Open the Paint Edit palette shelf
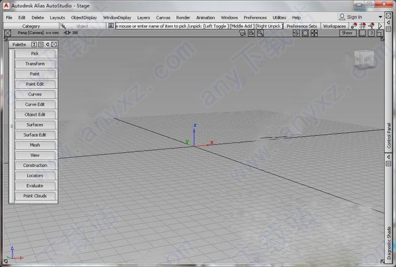This screenshot has height=267, width=396. [x=35, y=84]
